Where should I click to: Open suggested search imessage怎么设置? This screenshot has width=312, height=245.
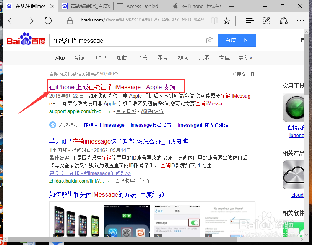click(x=151, y=125)
